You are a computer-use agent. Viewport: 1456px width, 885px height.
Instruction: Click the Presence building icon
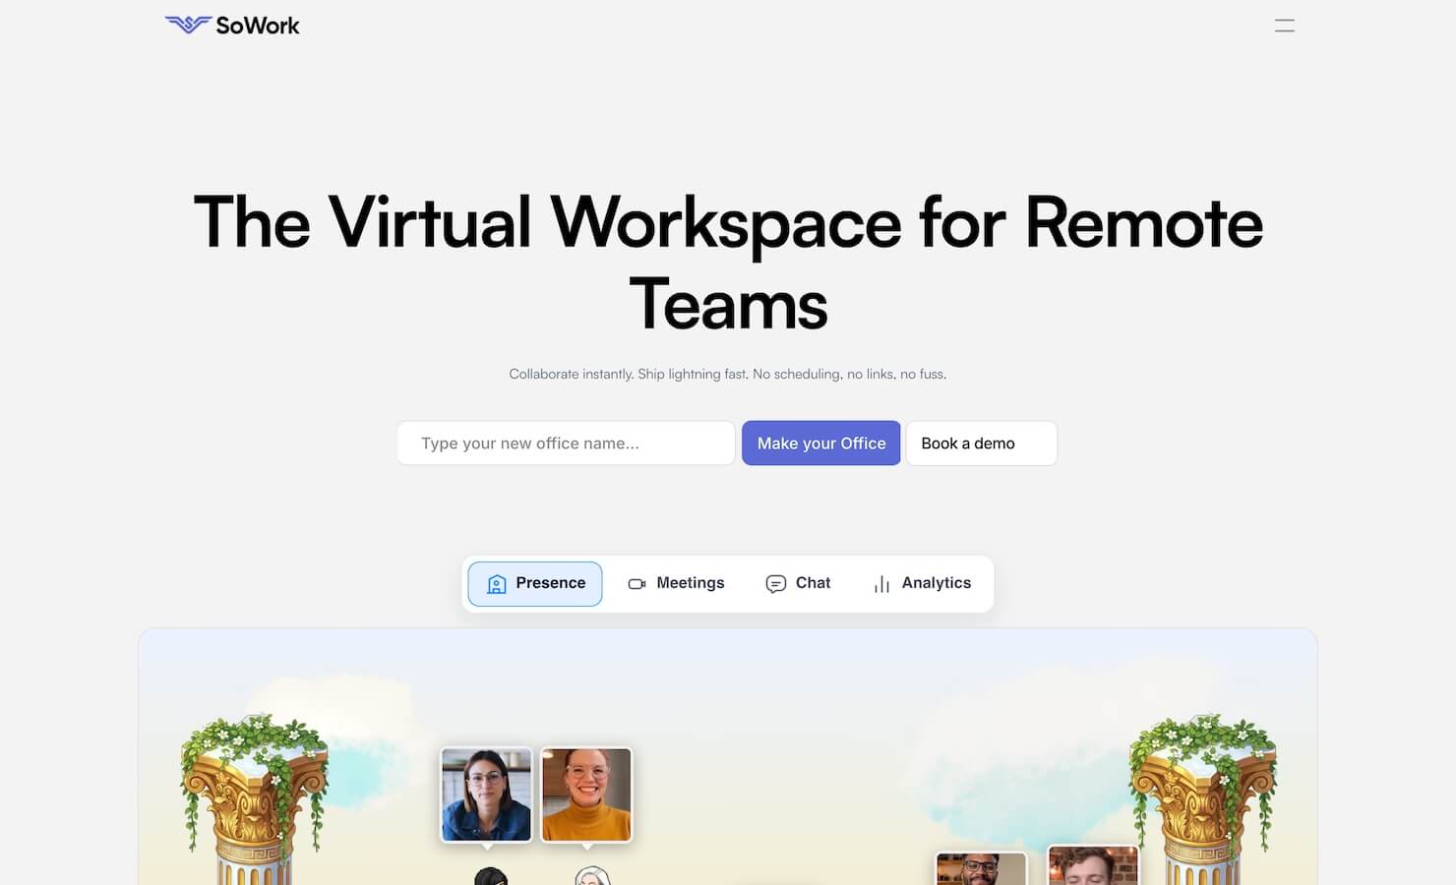[497, 584]
